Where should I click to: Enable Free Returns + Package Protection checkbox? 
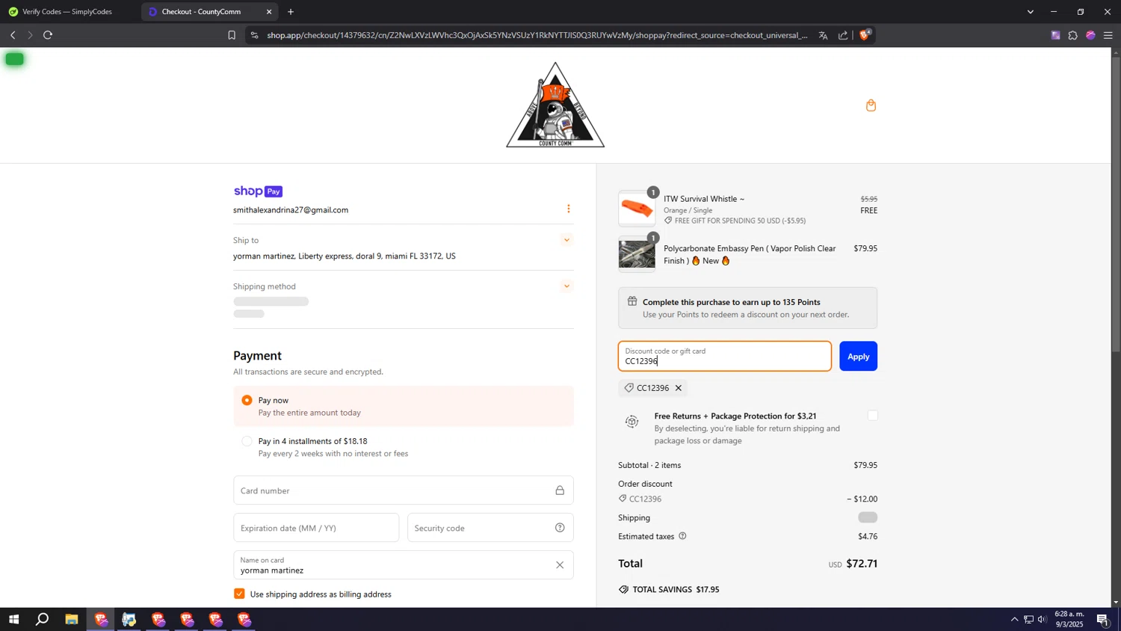coord(872,416)
